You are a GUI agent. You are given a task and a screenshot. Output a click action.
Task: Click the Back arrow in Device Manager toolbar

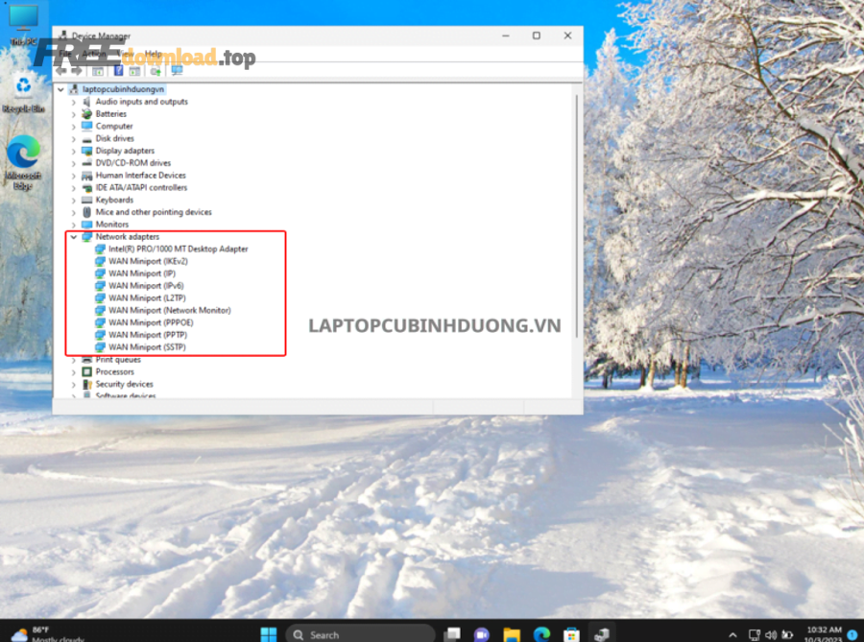tap(61, 71)
